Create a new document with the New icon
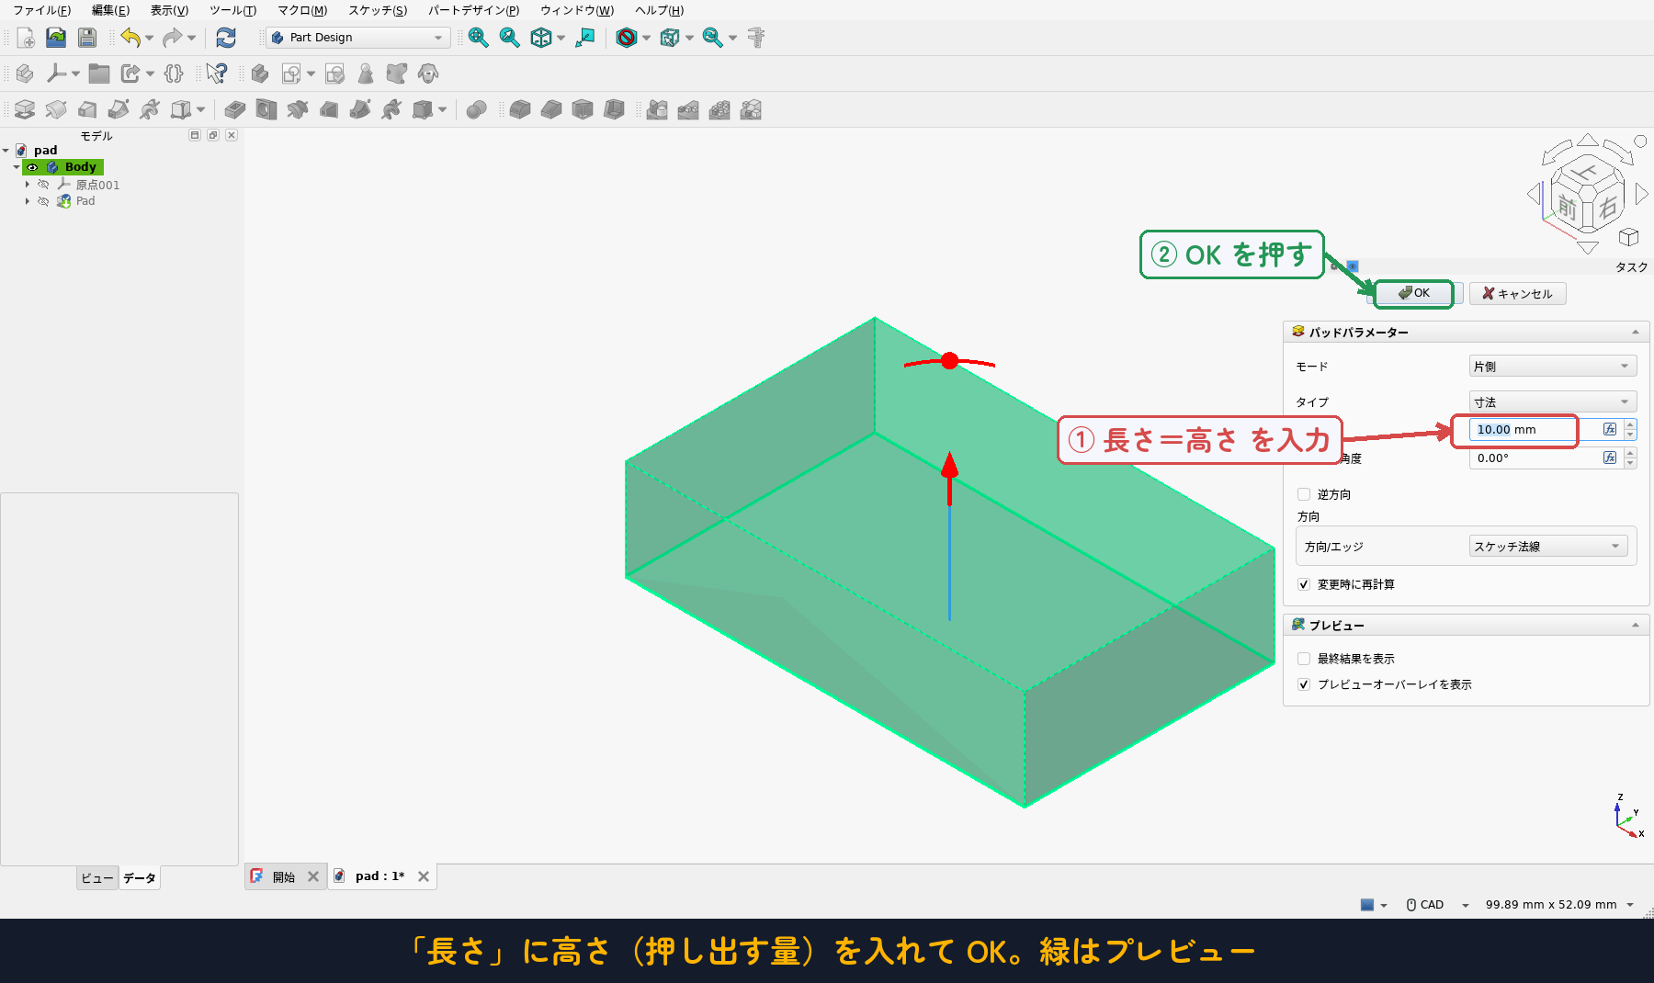The width and height of the screenshot is (1654, 983). pyautogui.click(x=26, y=38)
